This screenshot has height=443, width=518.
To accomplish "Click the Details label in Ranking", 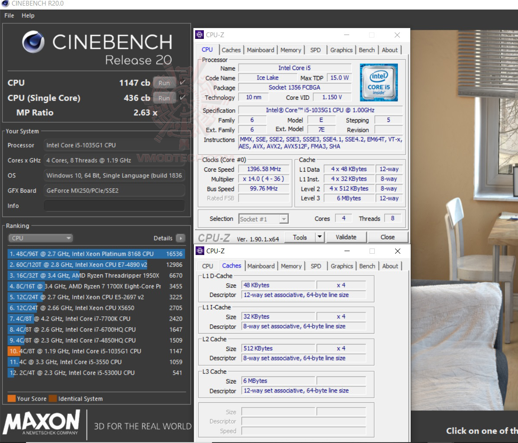I will tap(163, 238).
